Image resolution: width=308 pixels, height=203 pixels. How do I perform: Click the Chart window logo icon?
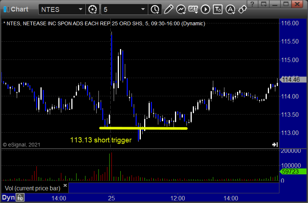click(x=6, y=9)
